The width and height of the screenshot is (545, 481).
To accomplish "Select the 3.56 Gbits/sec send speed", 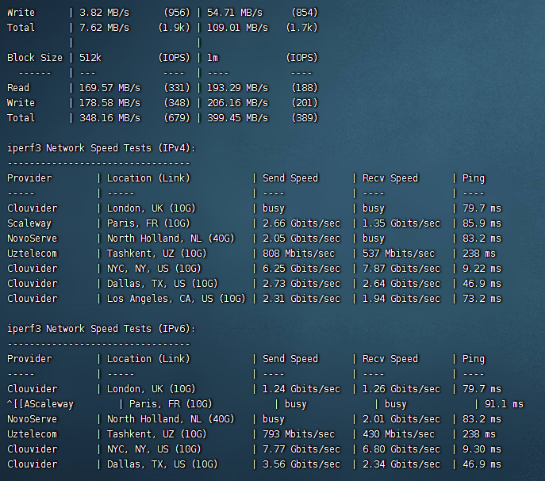I will tap(301, 464).
